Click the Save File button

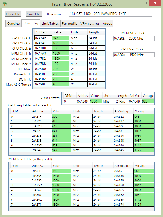tap(33, 14)
